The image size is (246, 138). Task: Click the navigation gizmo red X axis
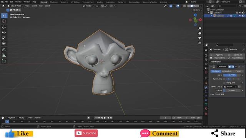pyautogui.click(x=200, y=20)
